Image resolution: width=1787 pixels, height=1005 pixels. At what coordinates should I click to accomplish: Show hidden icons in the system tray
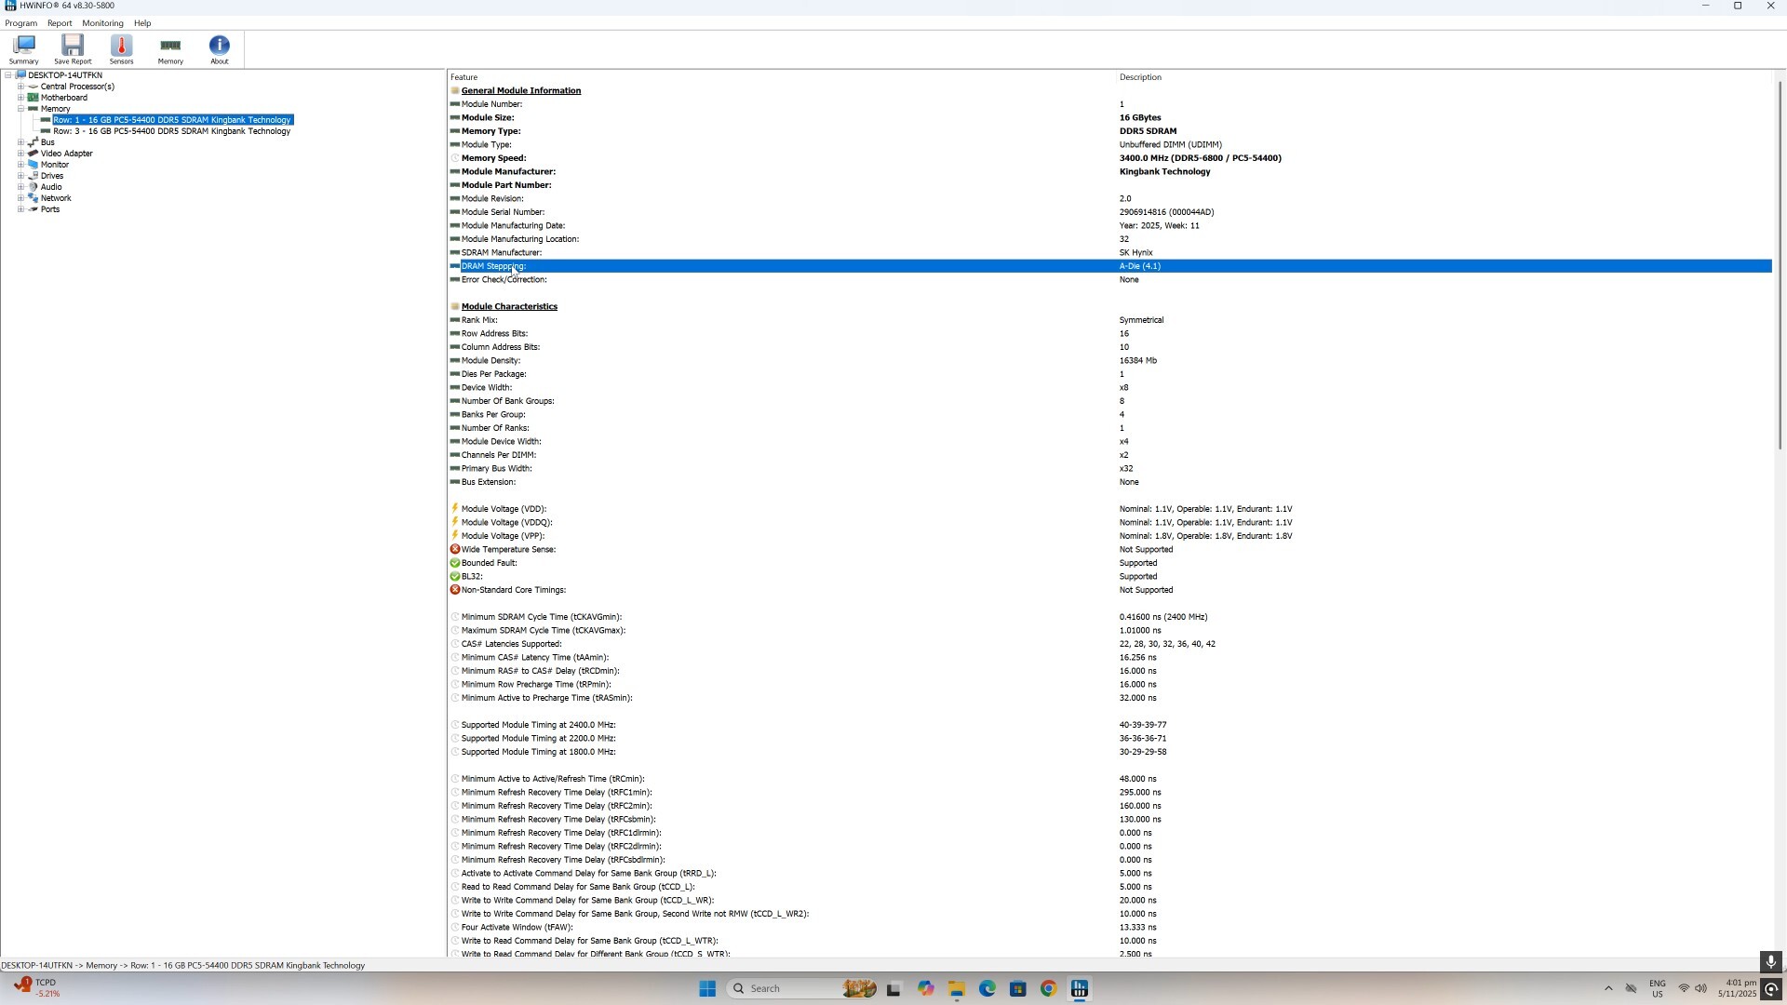pos(1609,988)
